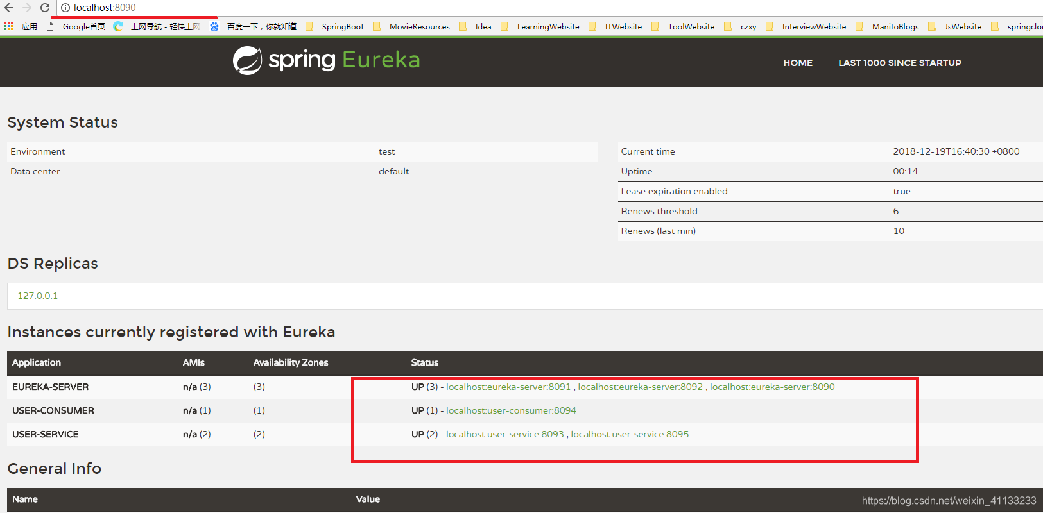1043x513 pixels.
Task: Open the czxy bookmark folder
Action: tap(740, 26)
